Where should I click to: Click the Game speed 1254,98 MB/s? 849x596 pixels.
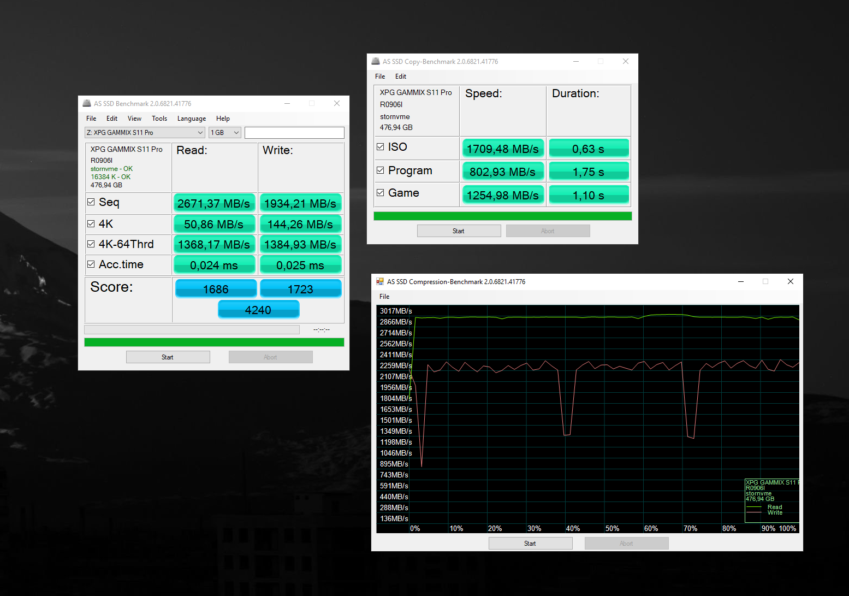click(503, 195)
